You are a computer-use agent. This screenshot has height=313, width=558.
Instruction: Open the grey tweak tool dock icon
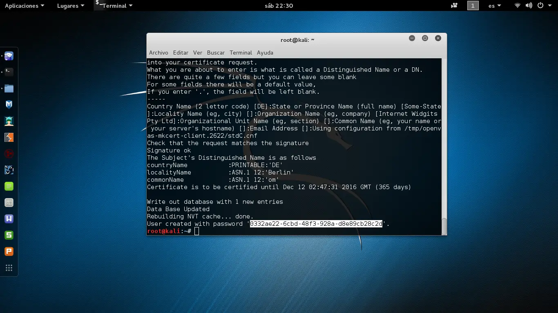coord(9,203)
